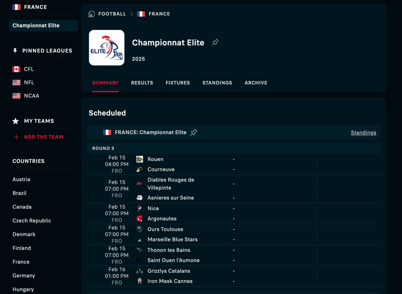Click the Argonautes team name
The width and height of the screenshot is (402, 294).
coord(162,219)
